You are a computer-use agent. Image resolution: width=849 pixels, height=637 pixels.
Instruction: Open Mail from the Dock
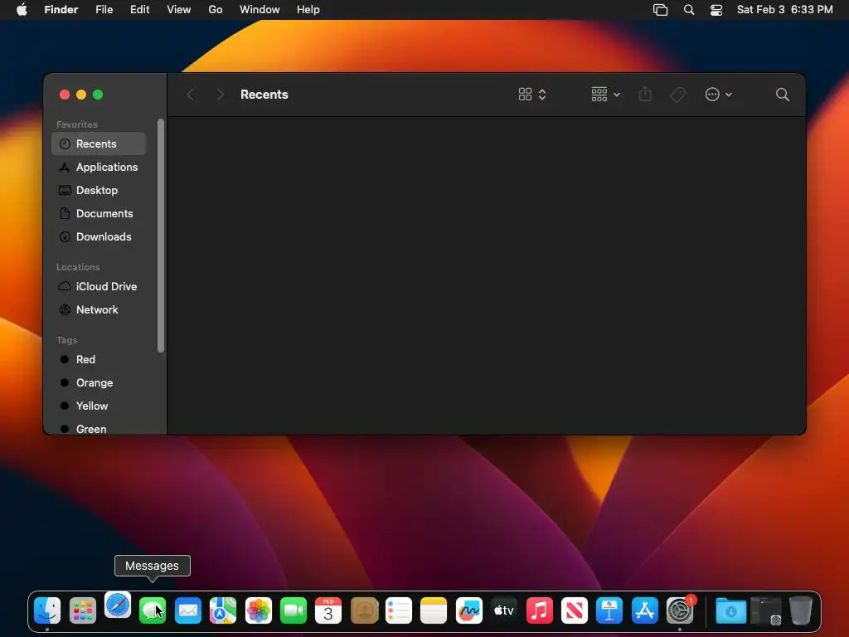188,610
